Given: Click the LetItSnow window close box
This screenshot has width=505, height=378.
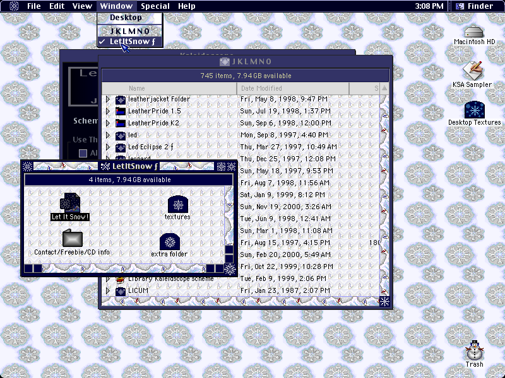Looking at the screenshot, I should point(28,166).
